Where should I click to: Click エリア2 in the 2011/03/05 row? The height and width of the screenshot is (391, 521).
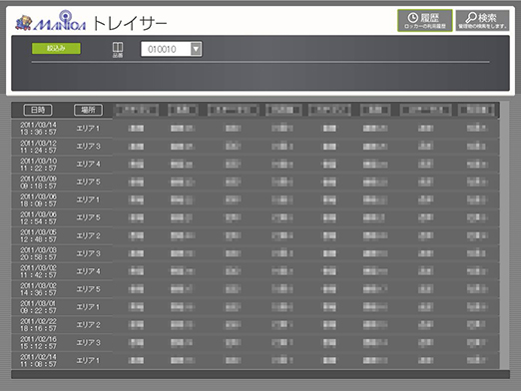(88, 235)
